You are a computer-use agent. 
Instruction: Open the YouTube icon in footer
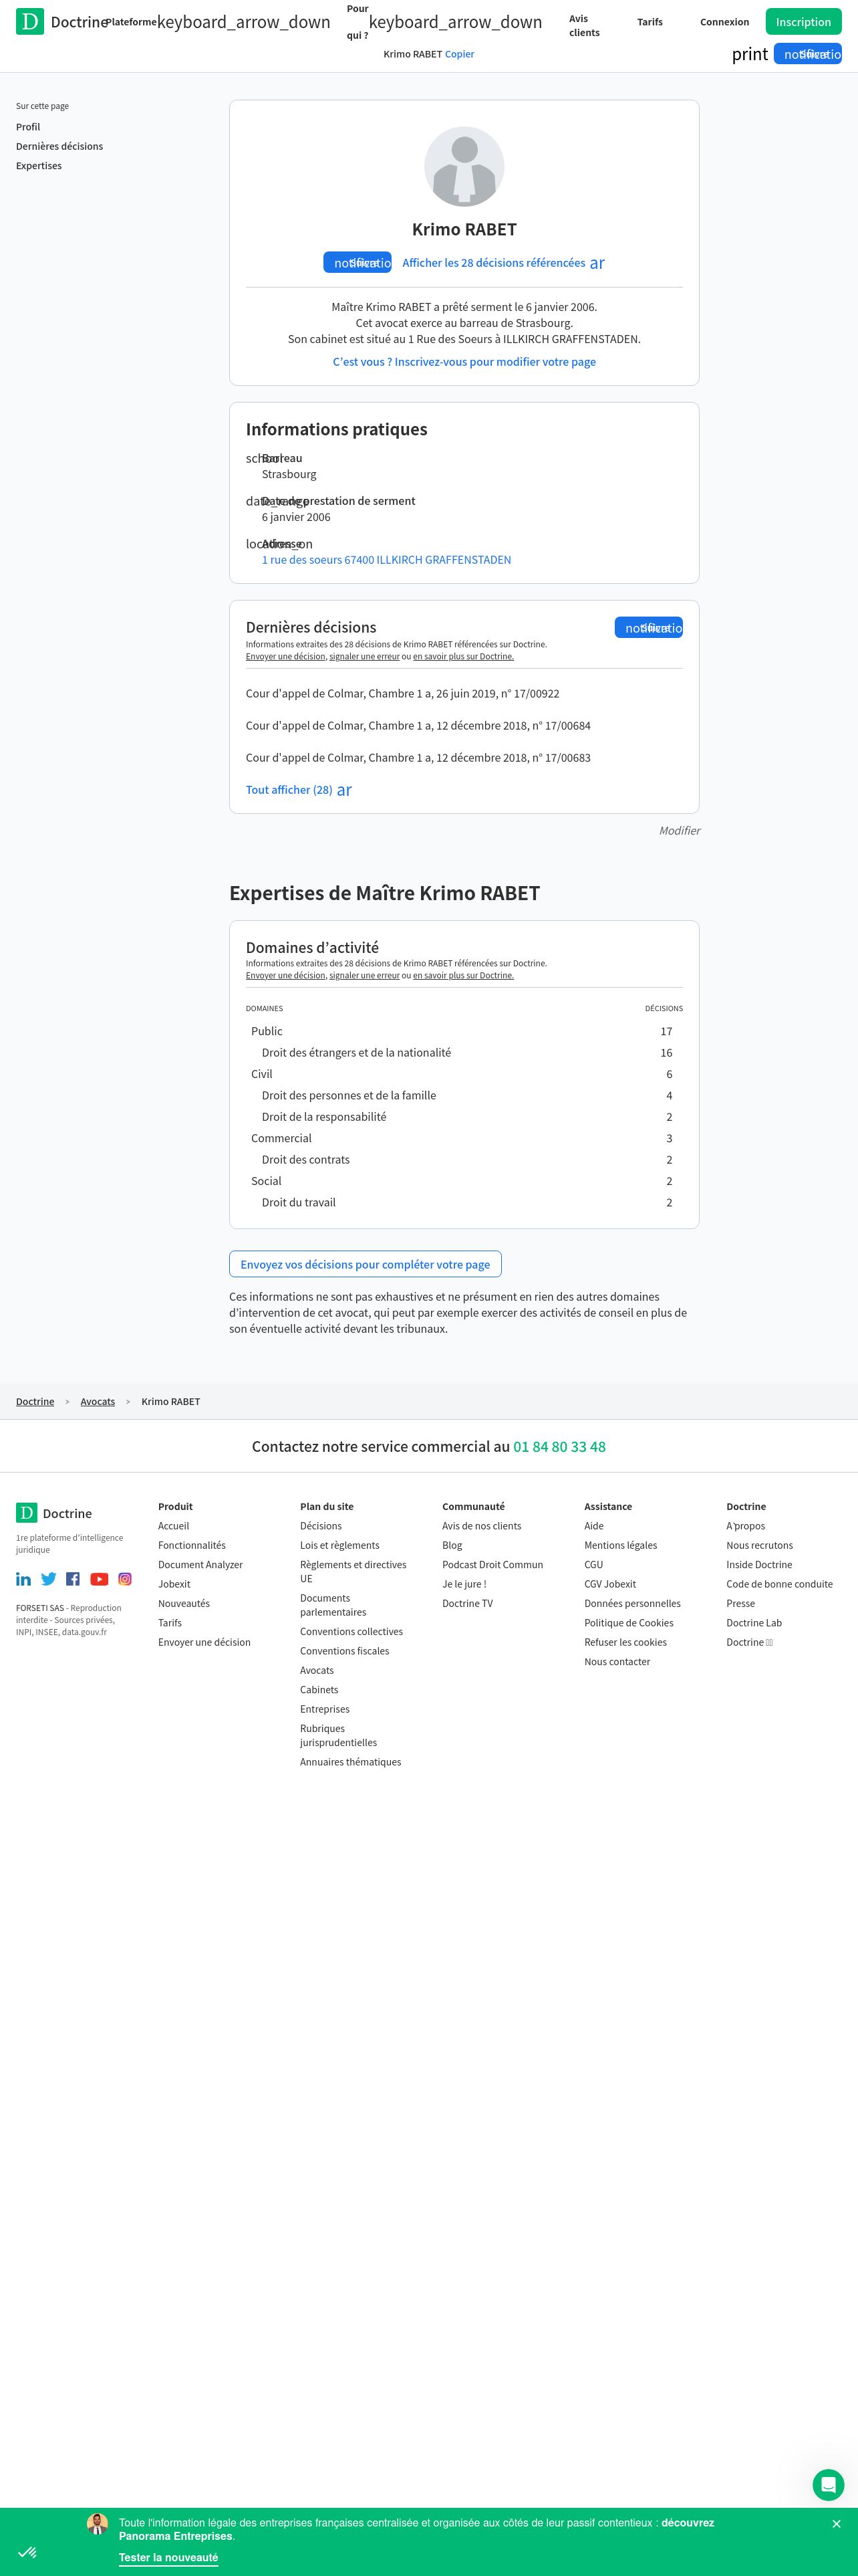tap(99, 1579)
